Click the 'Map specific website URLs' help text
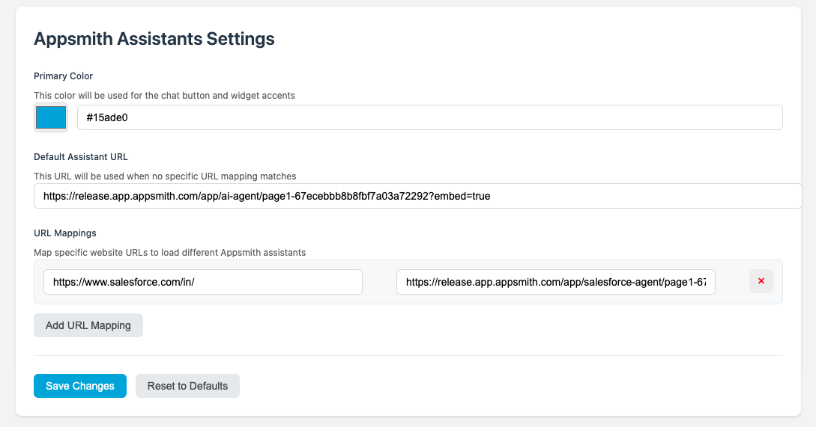 (x=169, y=253)
